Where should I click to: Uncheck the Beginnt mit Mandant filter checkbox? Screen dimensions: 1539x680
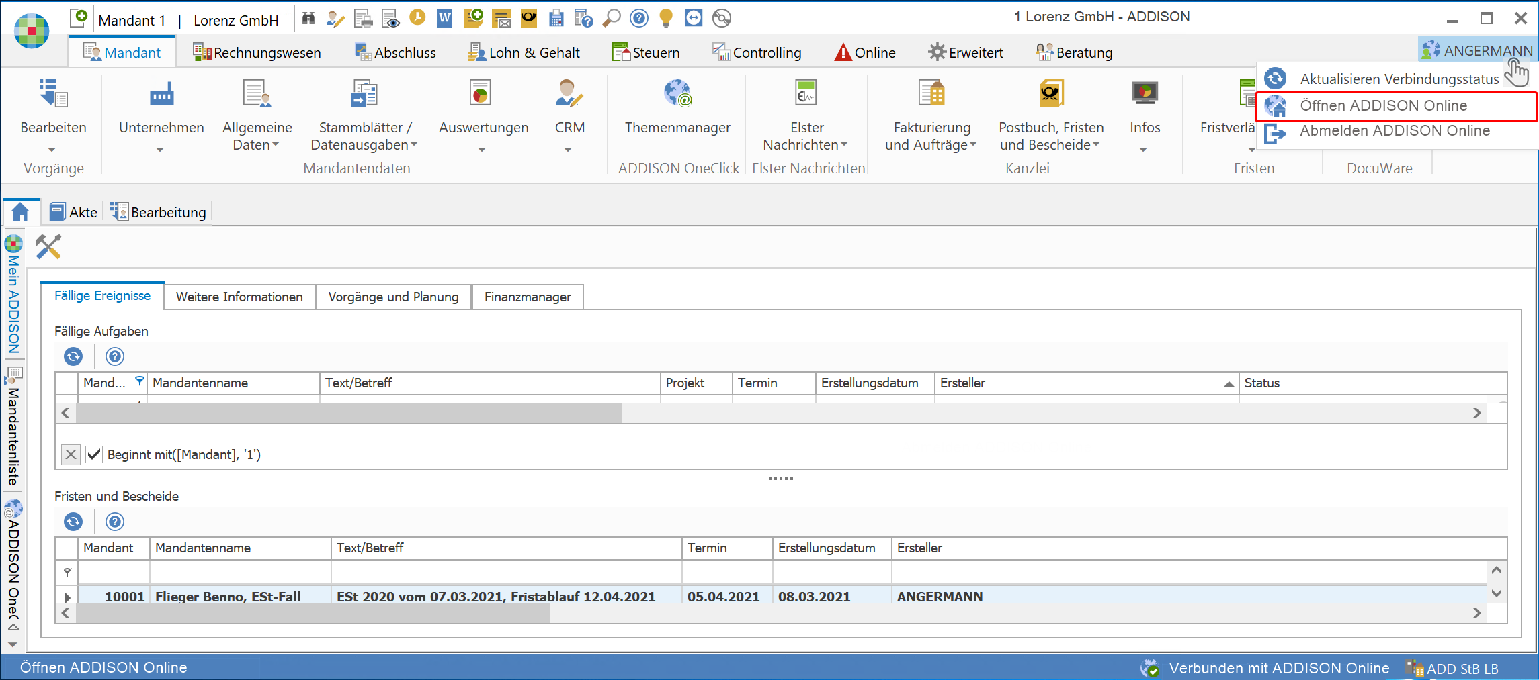pos(94,454)
